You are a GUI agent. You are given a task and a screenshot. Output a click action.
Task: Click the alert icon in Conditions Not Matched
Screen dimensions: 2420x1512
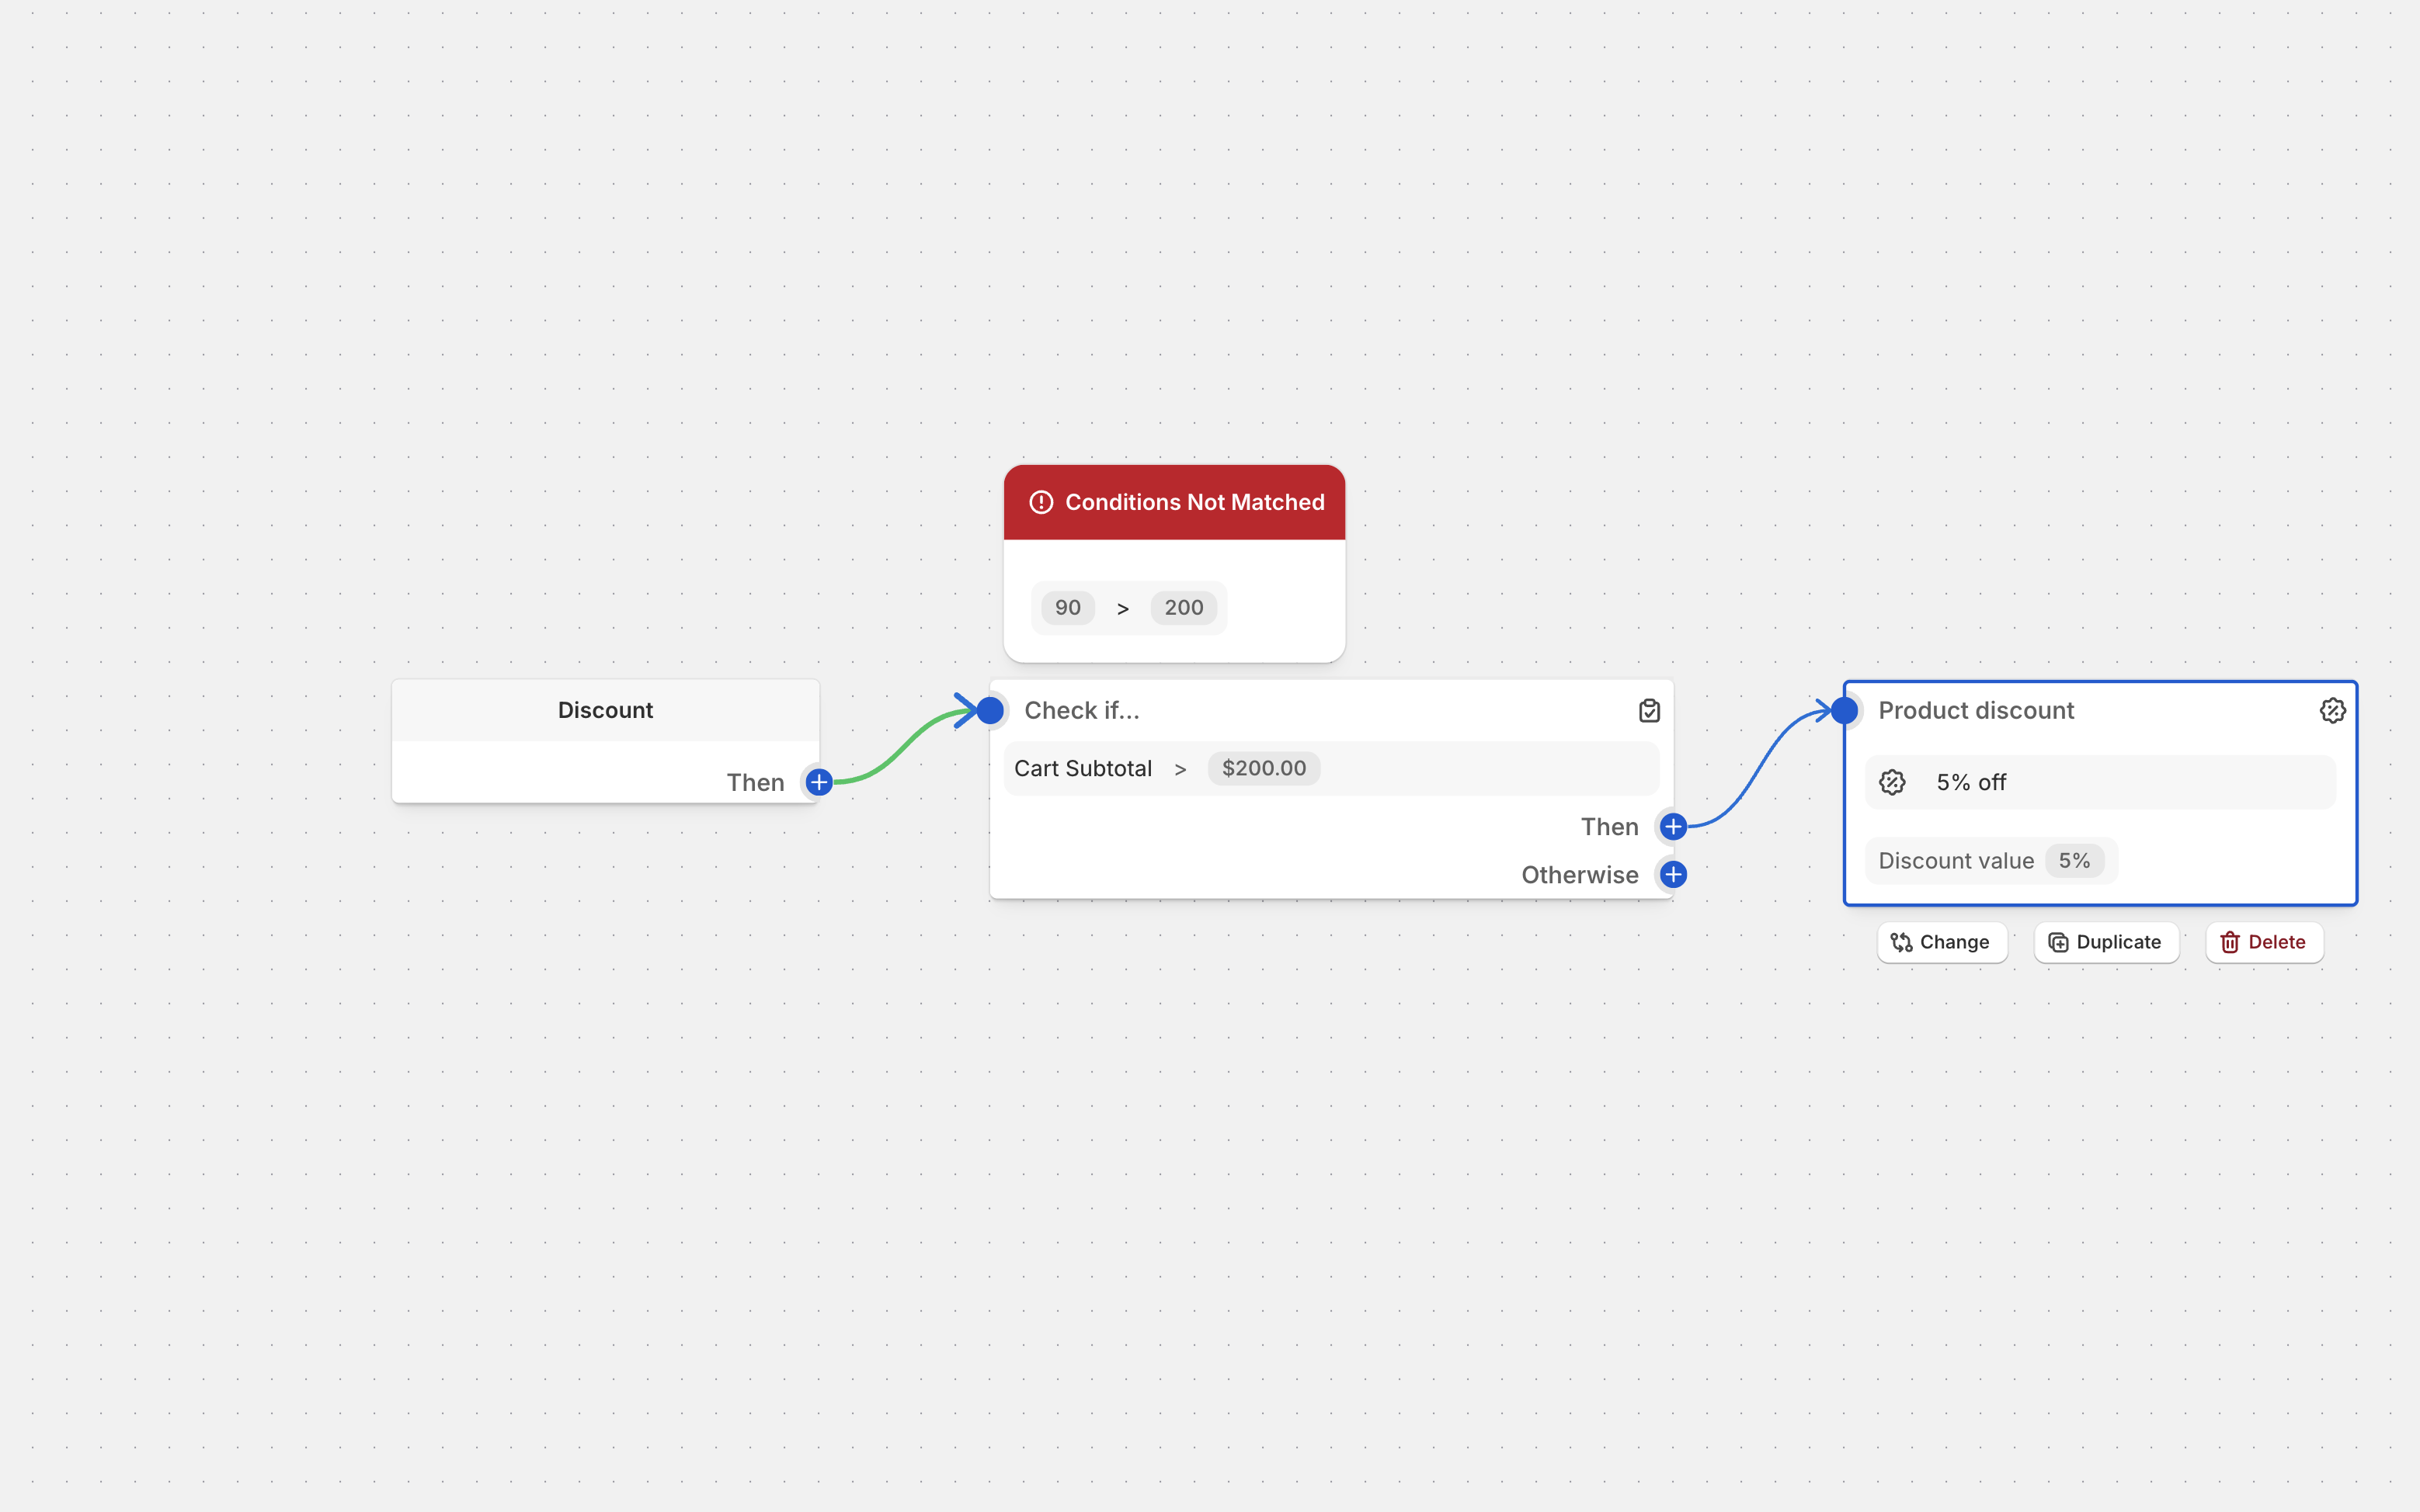pyautogui.click(x=1041, y=502)
